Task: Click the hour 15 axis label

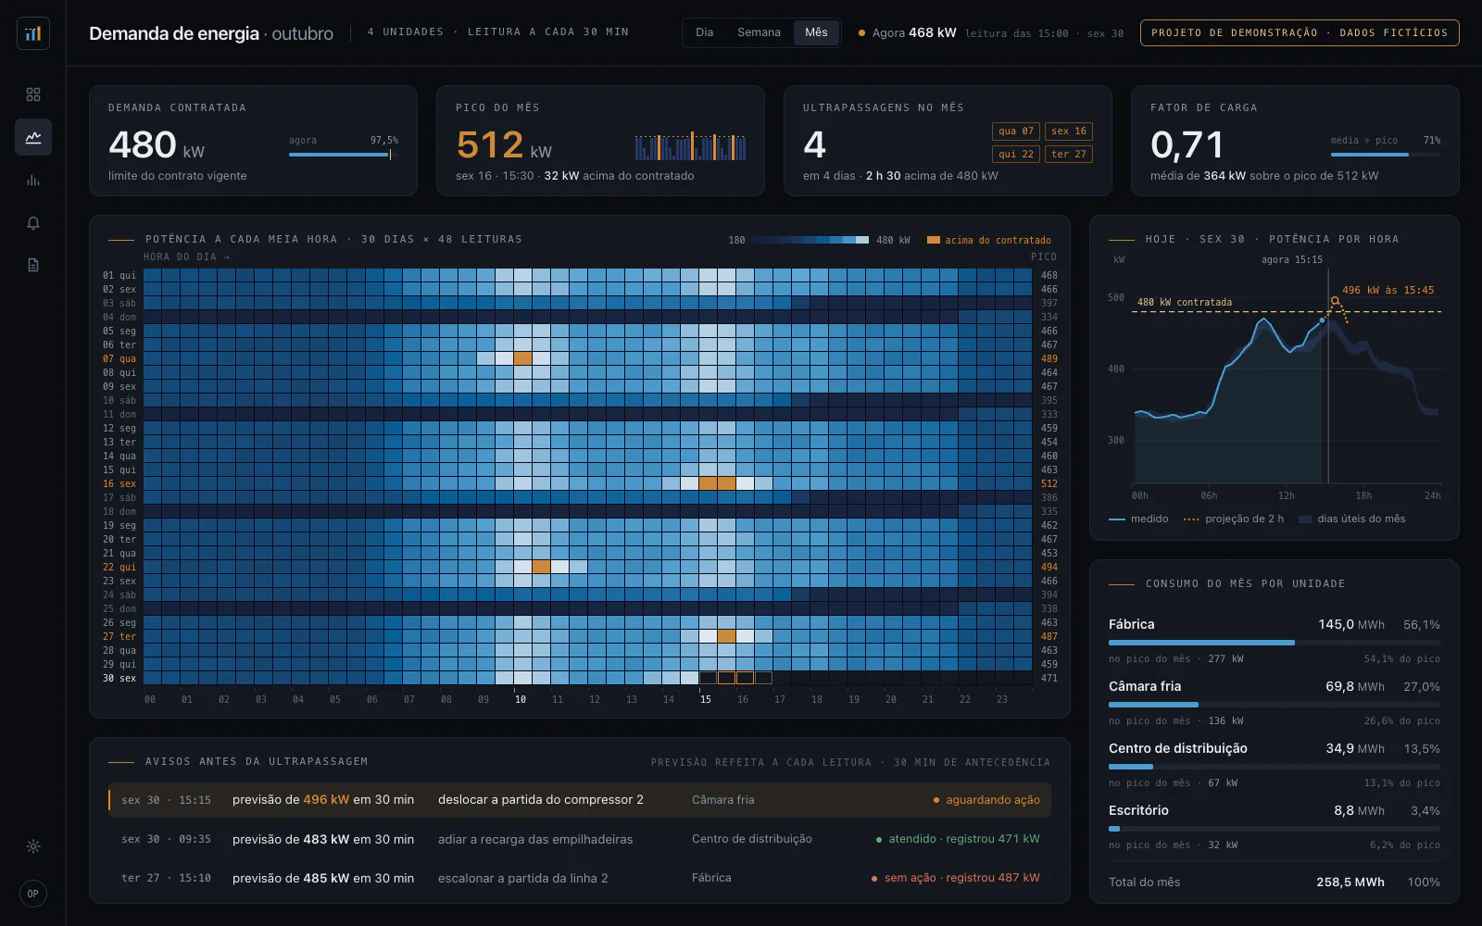Action: coord(706,699)
